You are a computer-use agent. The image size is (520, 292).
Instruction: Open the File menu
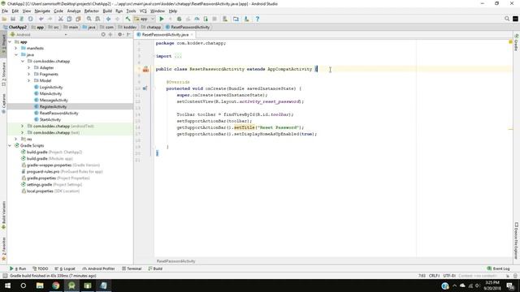pyautogui.click(x=5, y=11)
